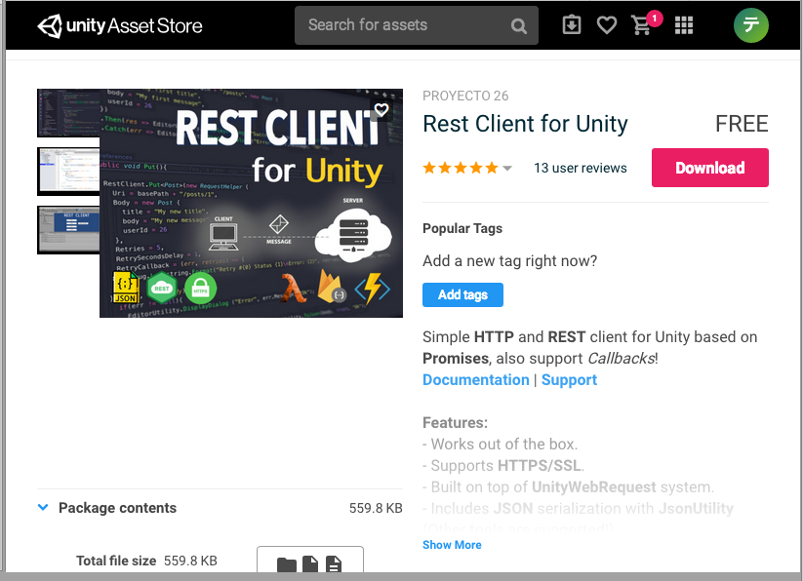Open the wishlist heart icon in header

click(607, 24)
